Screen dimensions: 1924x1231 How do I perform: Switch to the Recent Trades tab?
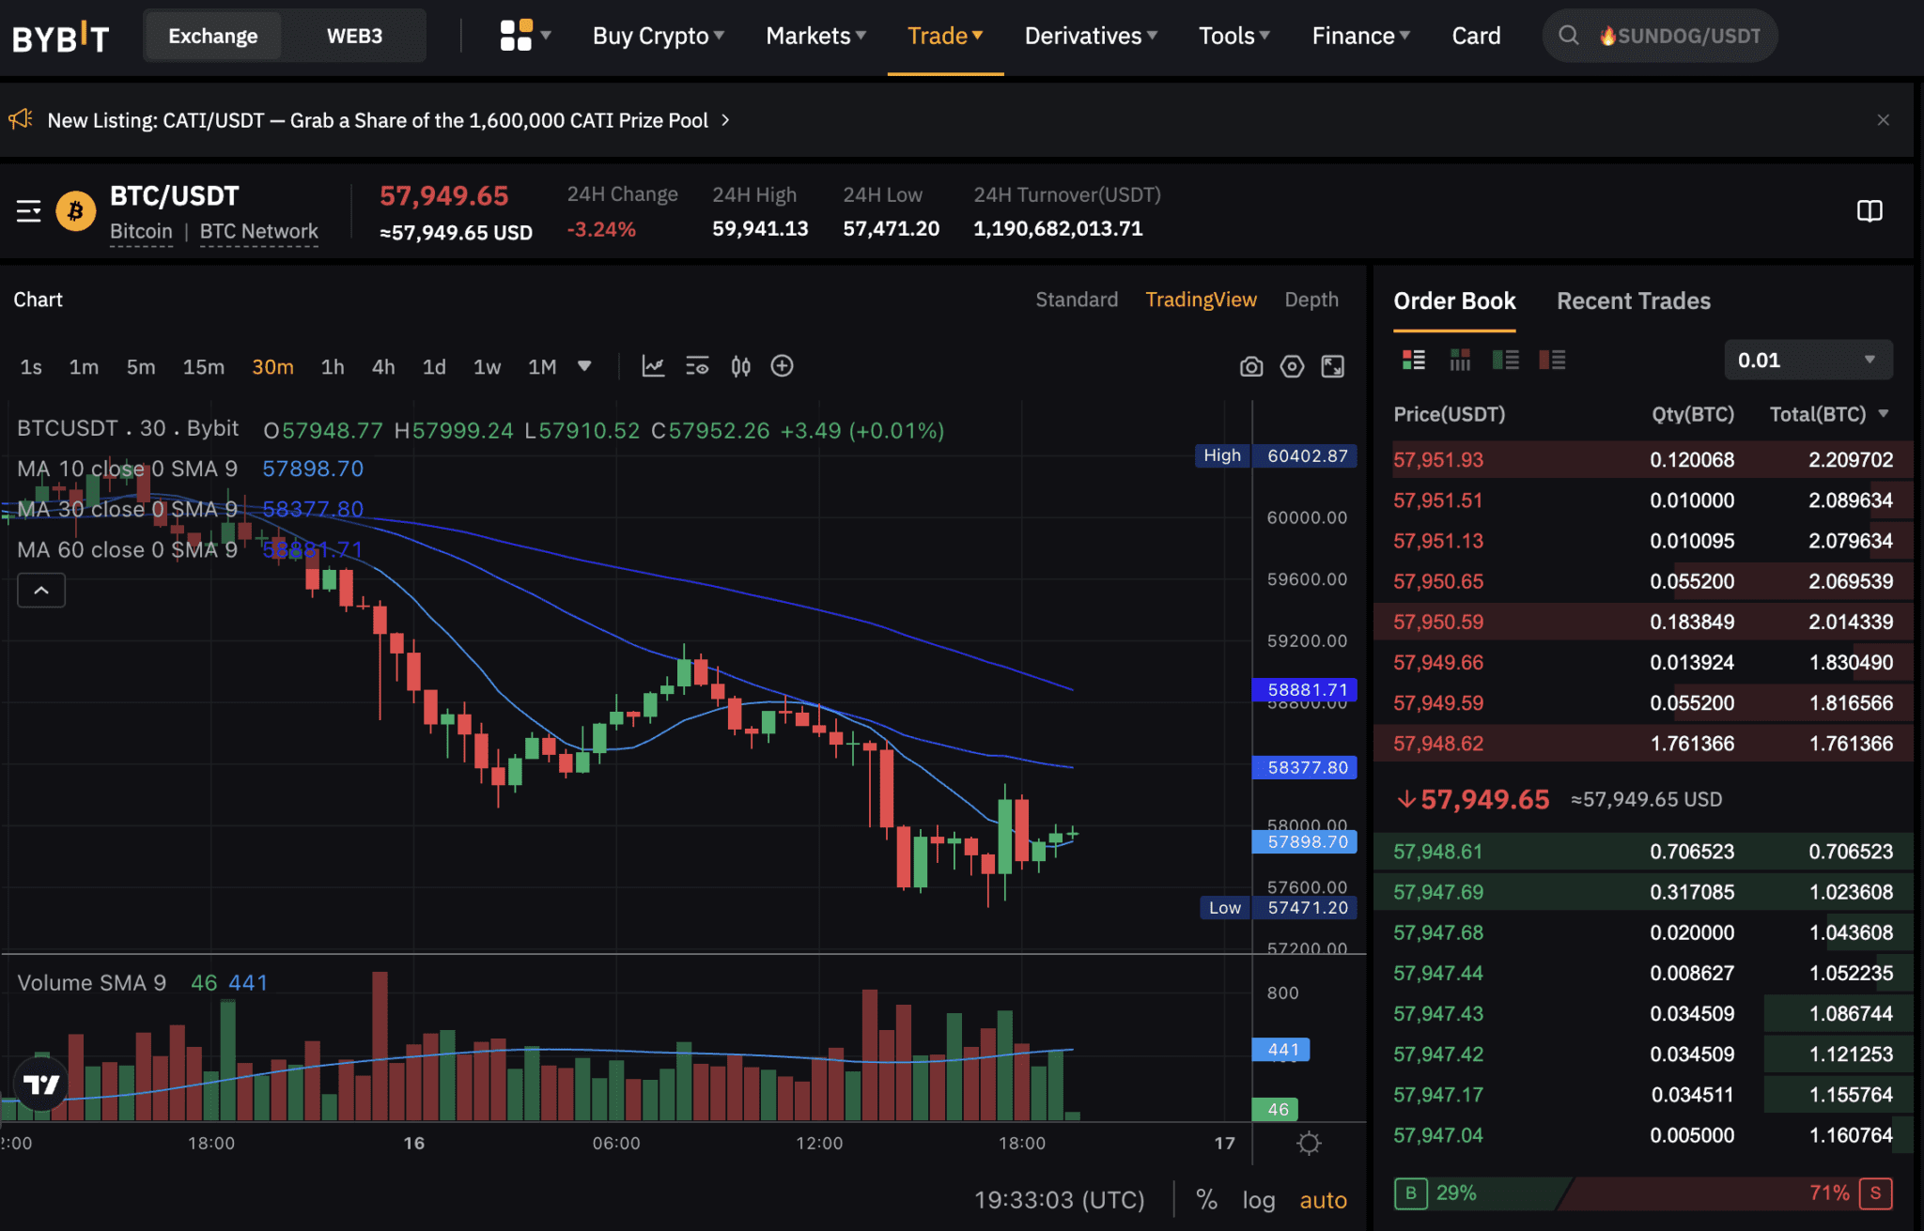click(x=1633, y=300)
